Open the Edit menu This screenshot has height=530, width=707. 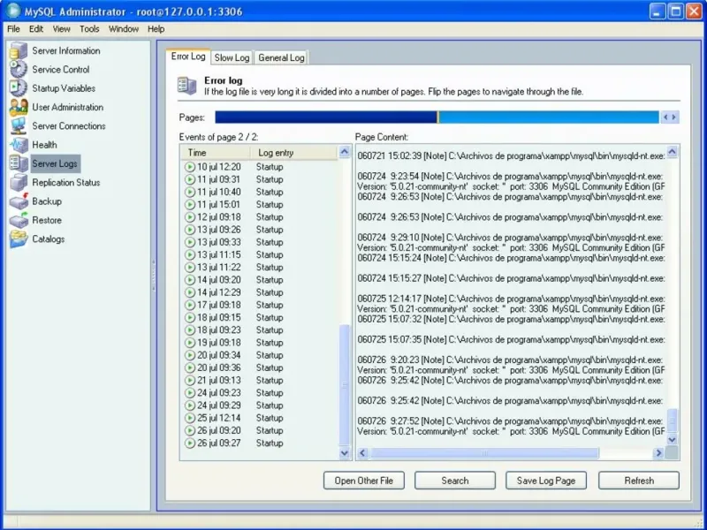click(36, 29)
